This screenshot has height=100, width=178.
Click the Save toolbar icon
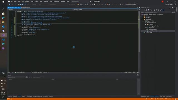pos(21,4)
